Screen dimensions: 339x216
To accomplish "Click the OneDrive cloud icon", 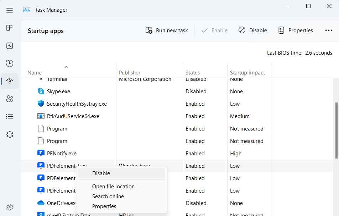I will tap(41, 203).
